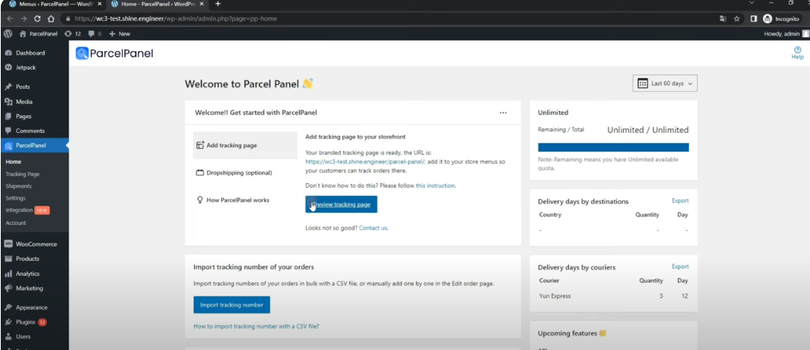Click the Unlimited quota progress bar

point(613,147)
